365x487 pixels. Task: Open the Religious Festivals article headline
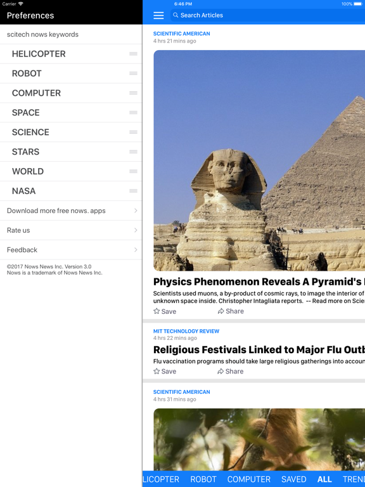click(x=259, y=350)
